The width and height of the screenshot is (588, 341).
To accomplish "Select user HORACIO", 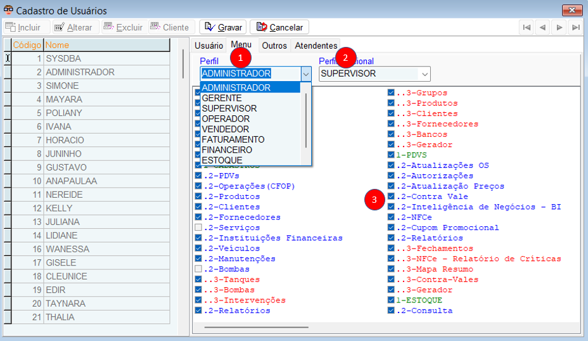I will (x=91, y=140).
